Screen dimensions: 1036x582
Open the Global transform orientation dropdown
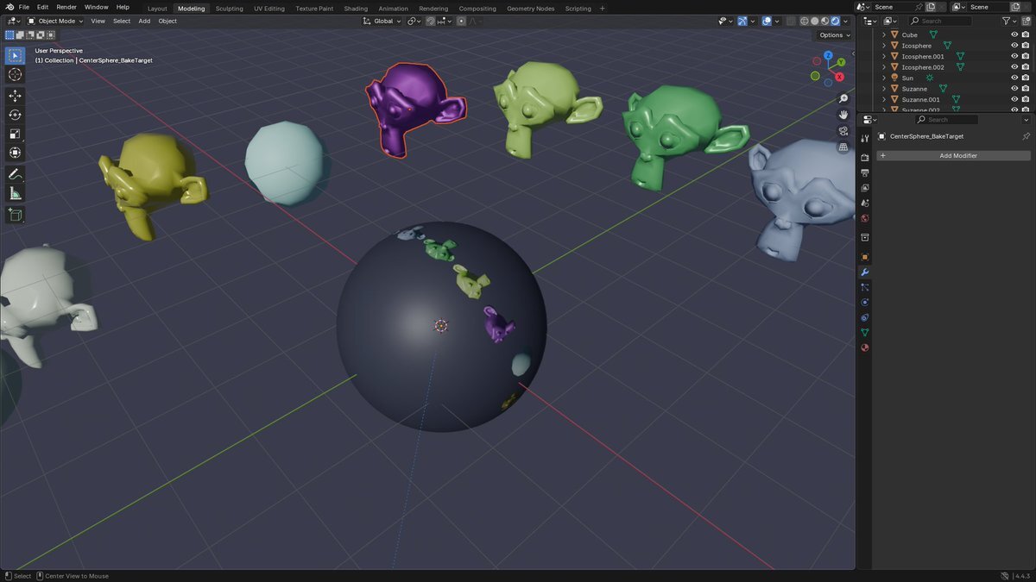[382, 21]
